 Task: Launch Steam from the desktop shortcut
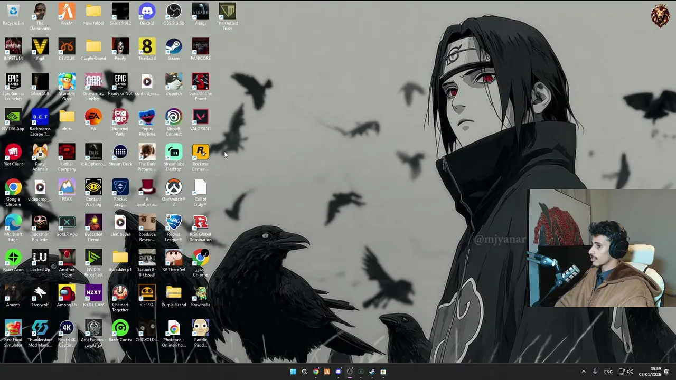174,50
